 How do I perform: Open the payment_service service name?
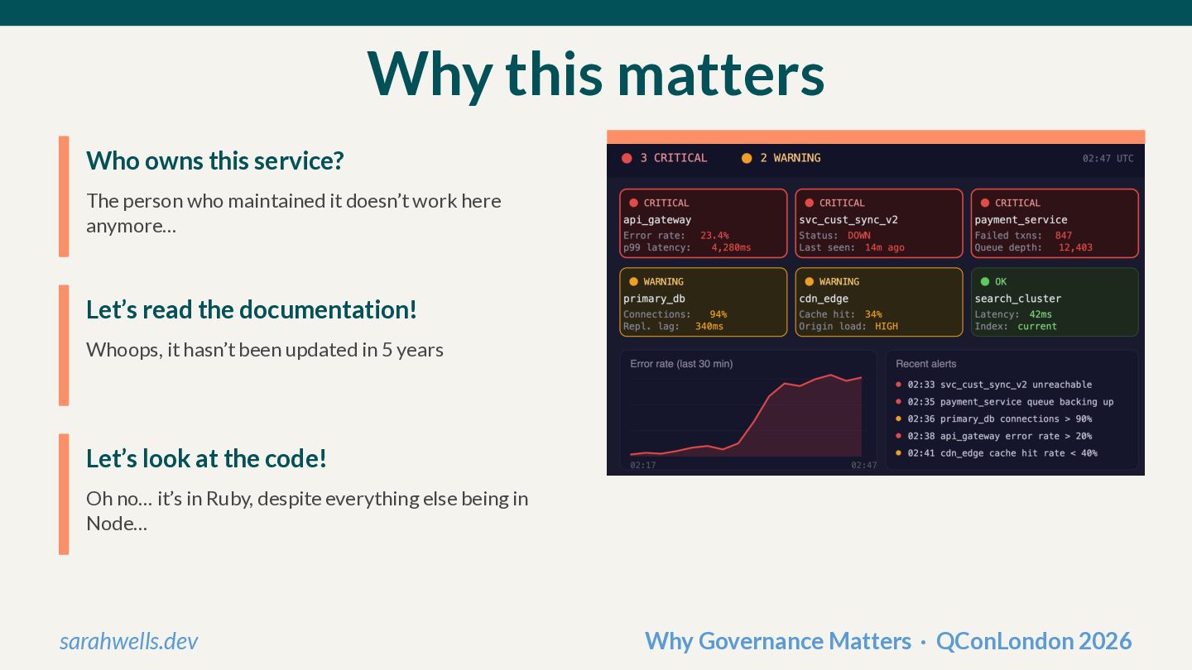pos(1021,220)
